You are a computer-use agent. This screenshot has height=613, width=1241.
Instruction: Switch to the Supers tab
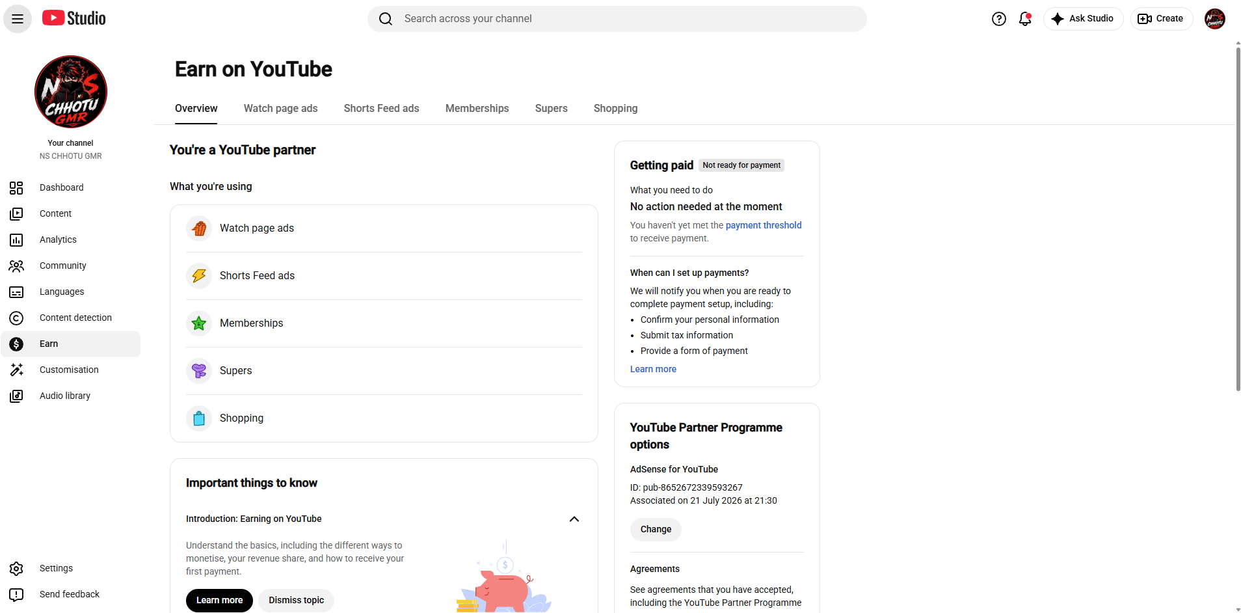coord(551,108)
